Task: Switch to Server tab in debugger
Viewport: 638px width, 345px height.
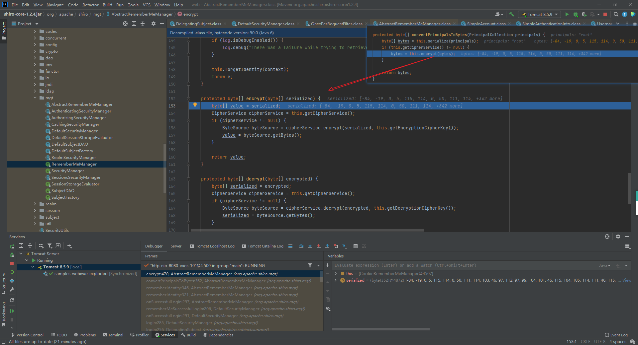Action: point(176,246)
